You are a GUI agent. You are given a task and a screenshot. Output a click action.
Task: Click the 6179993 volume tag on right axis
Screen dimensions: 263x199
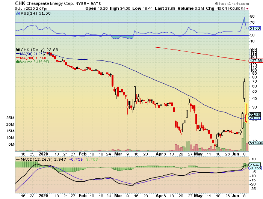click(256, 143)
